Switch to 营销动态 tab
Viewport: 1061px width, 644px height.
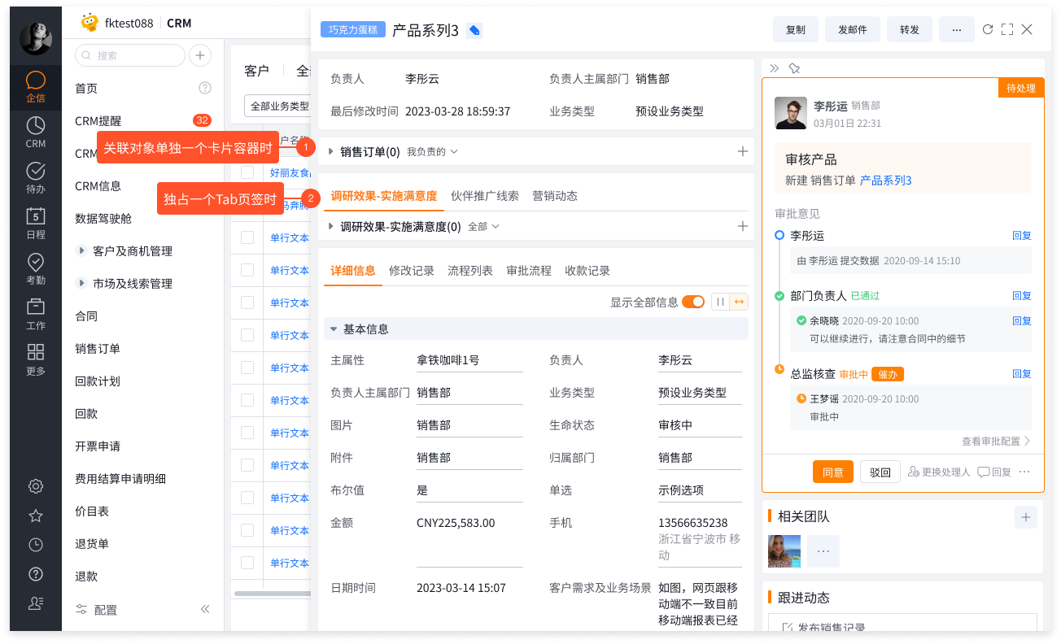point(555,196)
